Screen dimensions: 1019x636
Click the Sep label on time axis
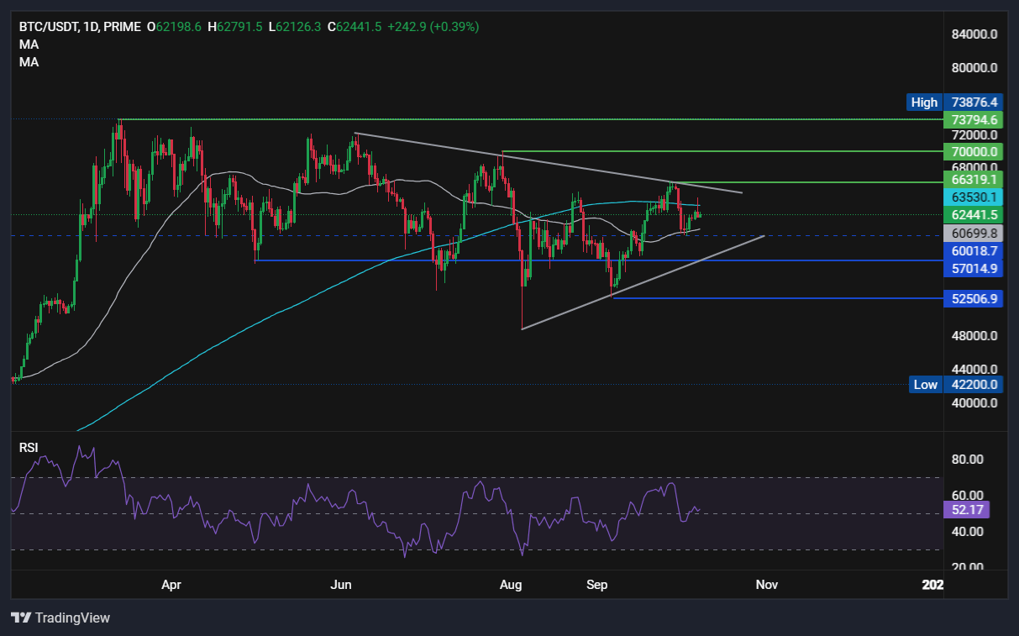pyautogui.click(x=596, y=584)
